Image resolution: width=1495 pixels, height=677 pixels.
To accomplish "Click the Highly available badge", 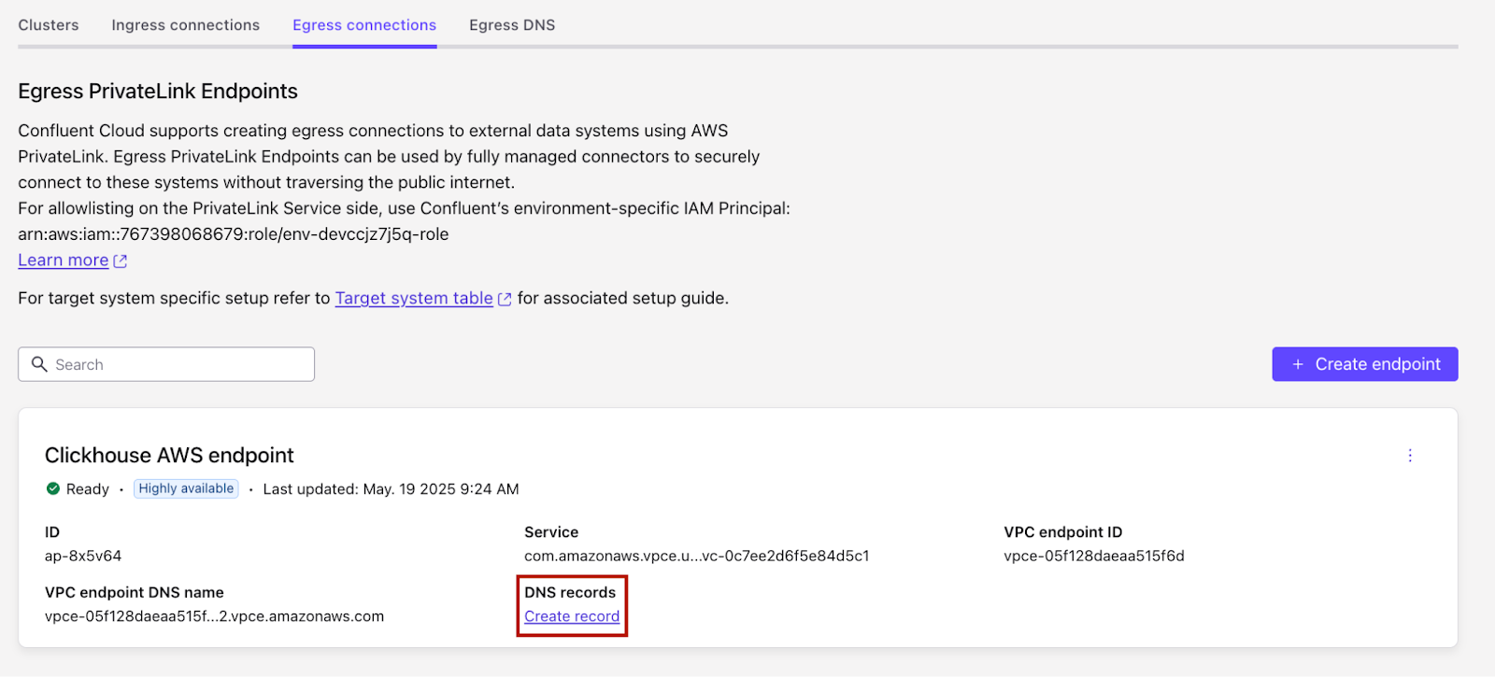I will [x=186, y=488].
